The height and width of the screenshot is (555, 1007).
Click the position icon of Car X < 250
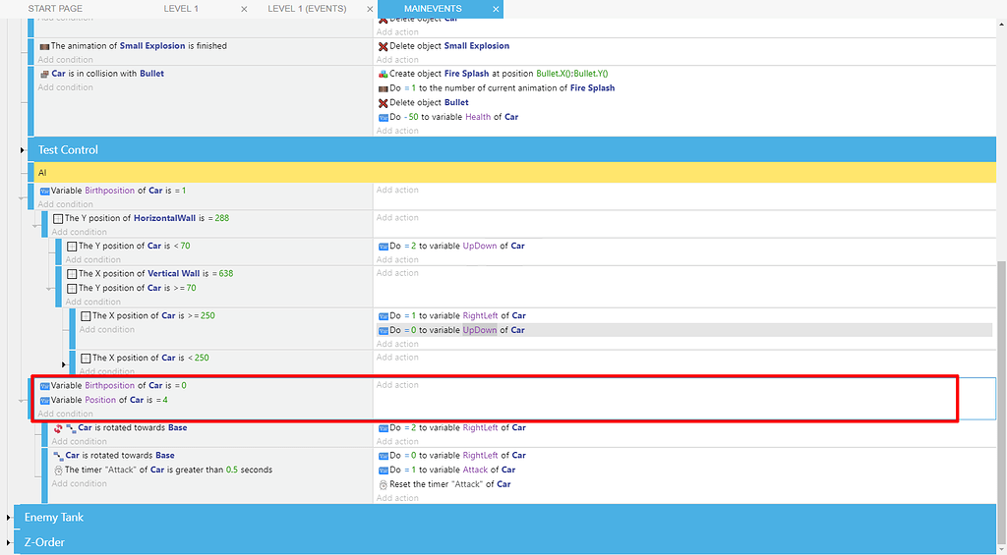(x=86, y=359)
